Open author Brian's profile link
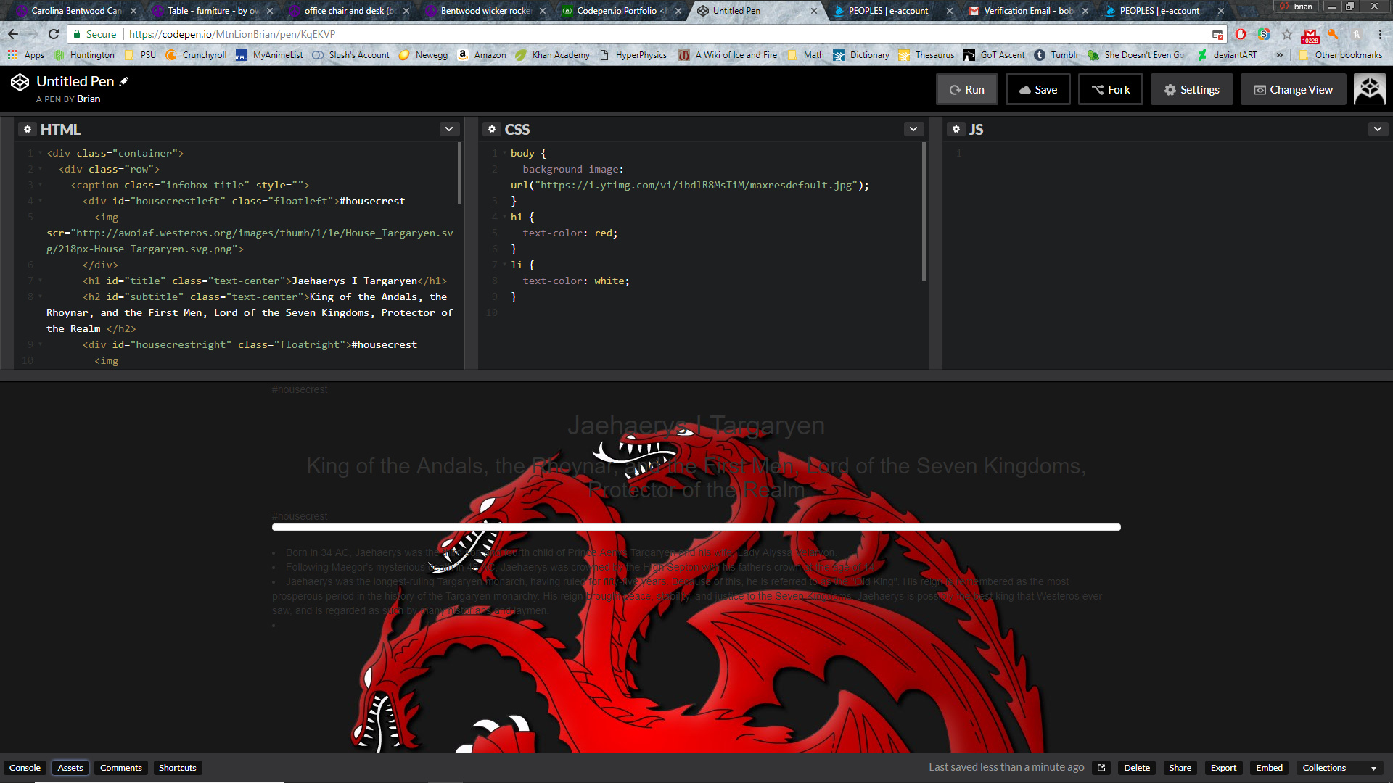1393x783 pixels. point(89,99)
